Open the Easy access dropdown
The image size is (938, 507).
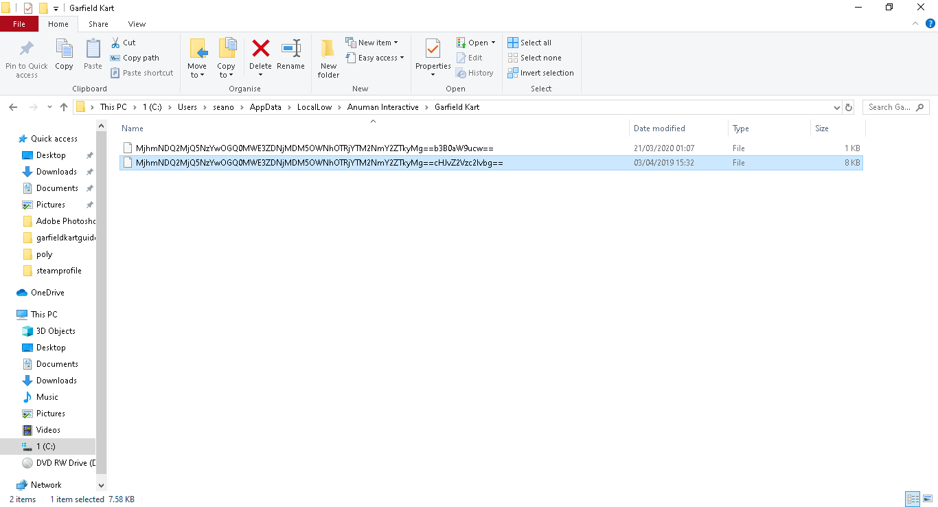click(x=374, y=58)
